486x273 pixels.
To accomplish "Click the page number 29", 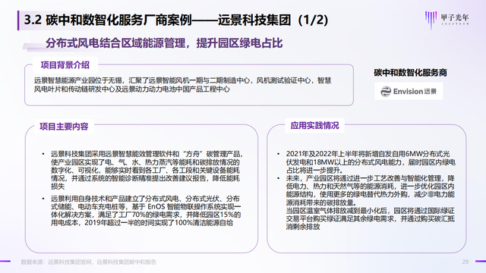I will [x=465, y=262].
